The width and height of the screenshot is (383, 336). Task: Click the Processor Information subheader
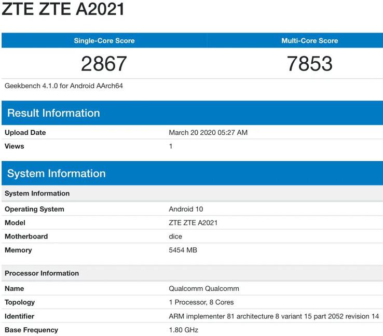click(x=42, y=273)
